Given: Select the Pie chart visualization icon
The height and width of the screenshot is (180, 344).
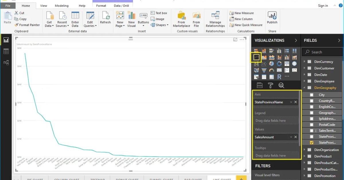Looking at the screenshot, I should (x=272, y=64).
